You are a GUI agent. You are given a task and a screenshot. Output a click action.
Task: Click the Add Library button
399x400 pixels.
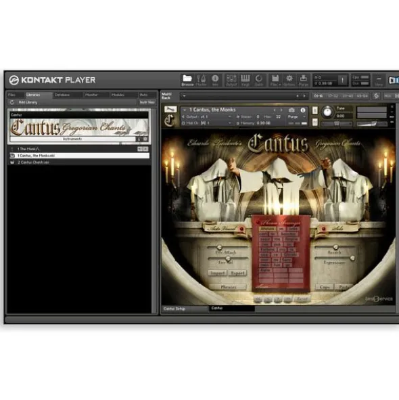coord(28,102)
